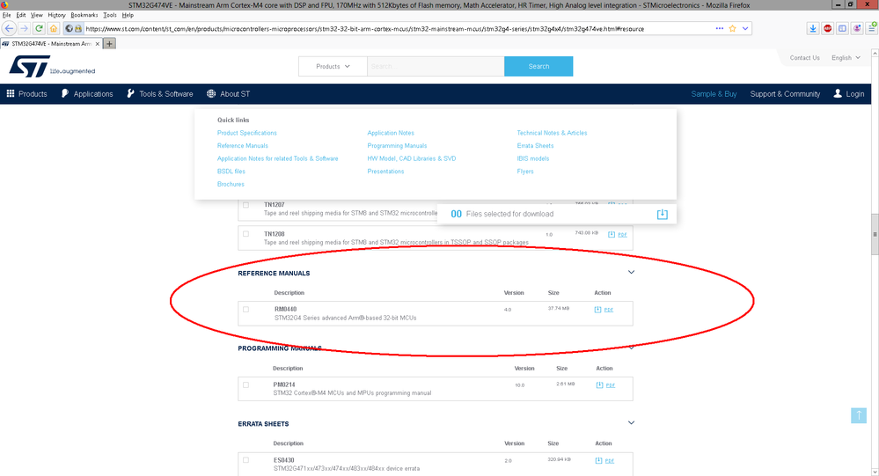Go back with the browser back arrow
Viewport: 879px width, 476px height.
point(9,28)
